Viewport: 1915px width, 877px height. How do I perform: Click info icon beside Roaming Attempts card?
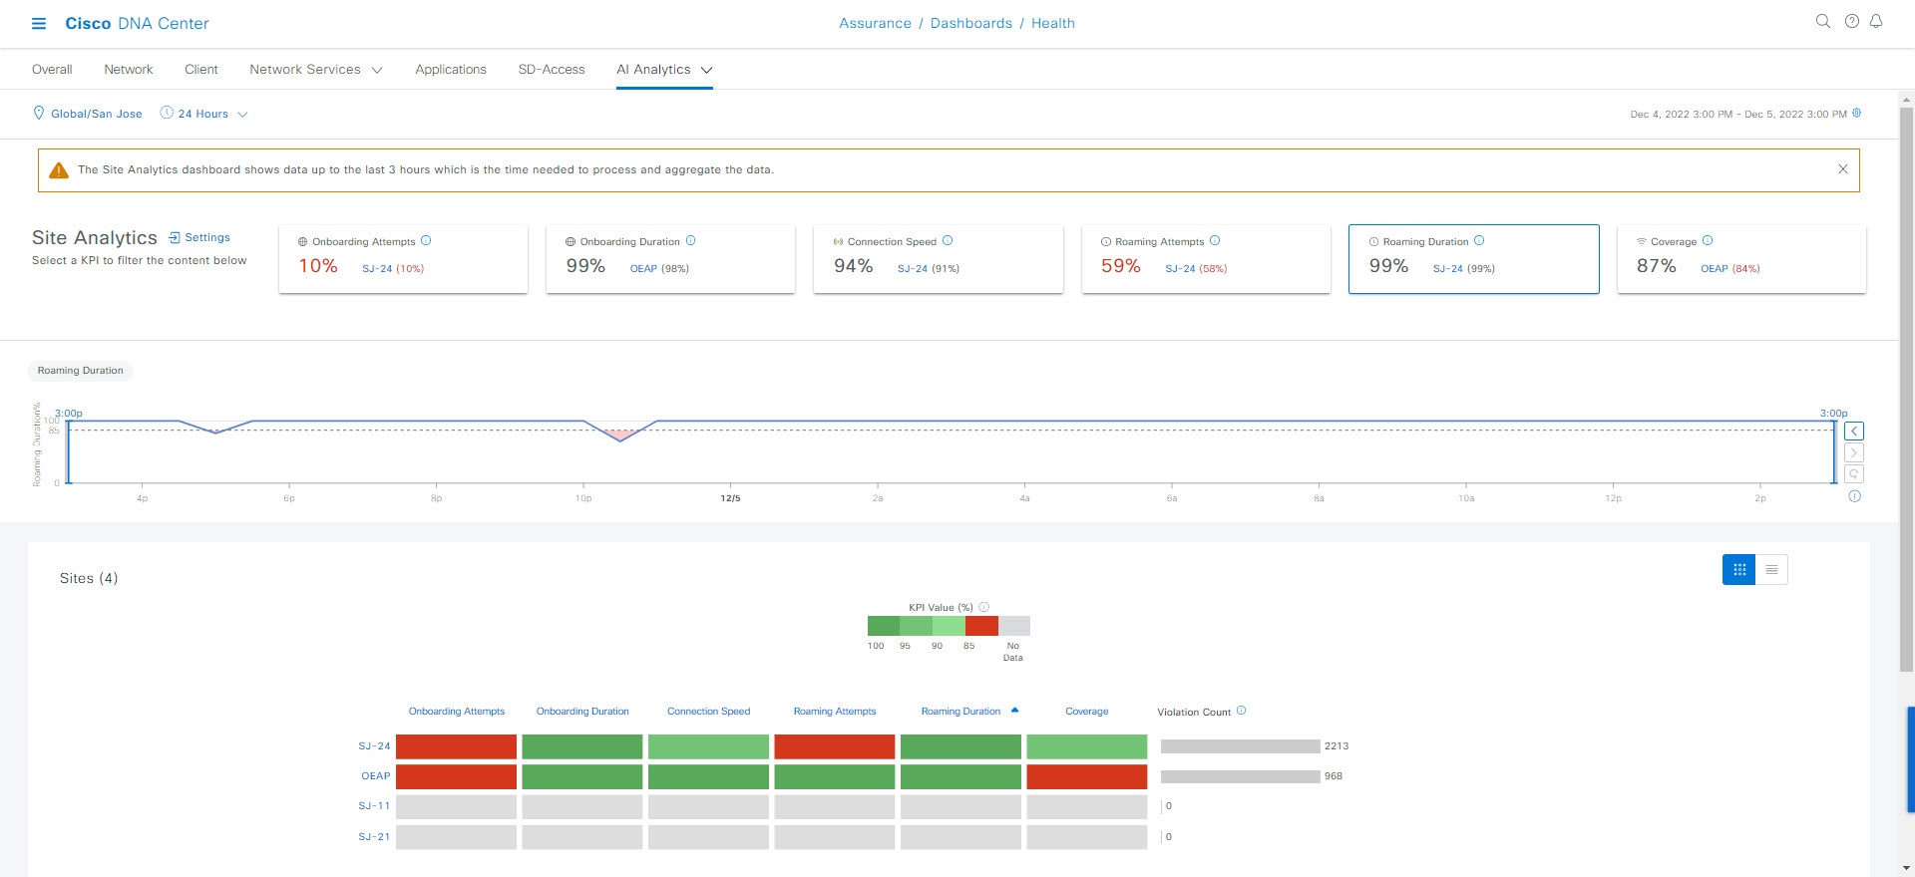click(1215, 240)
